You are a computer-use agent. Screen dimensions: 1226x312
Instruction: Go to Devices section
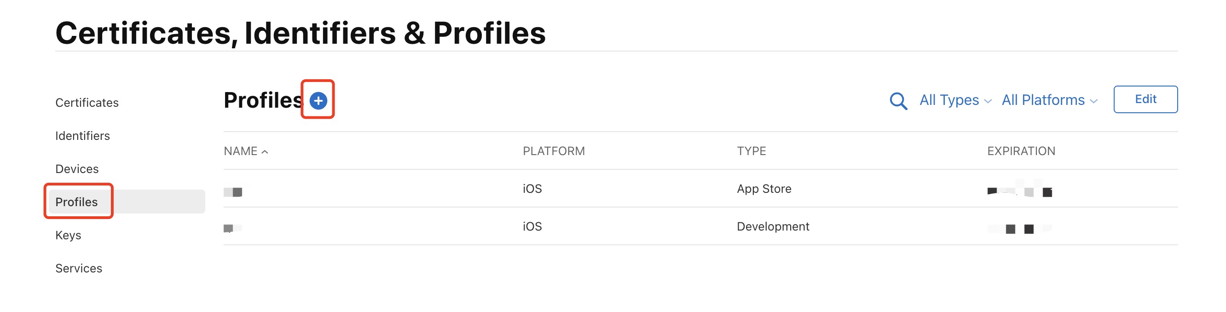pyautogui.click(x=76, y=169)
